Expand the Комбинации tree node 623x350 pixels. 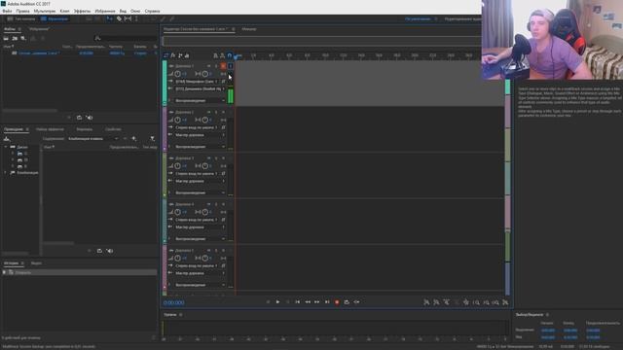tap(6, 173)
